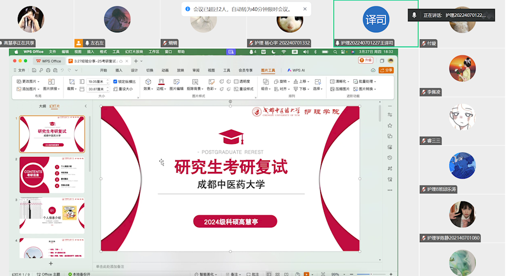
Task: Switch to the 大纲 outline panel tab
Action: pos(43,106)
